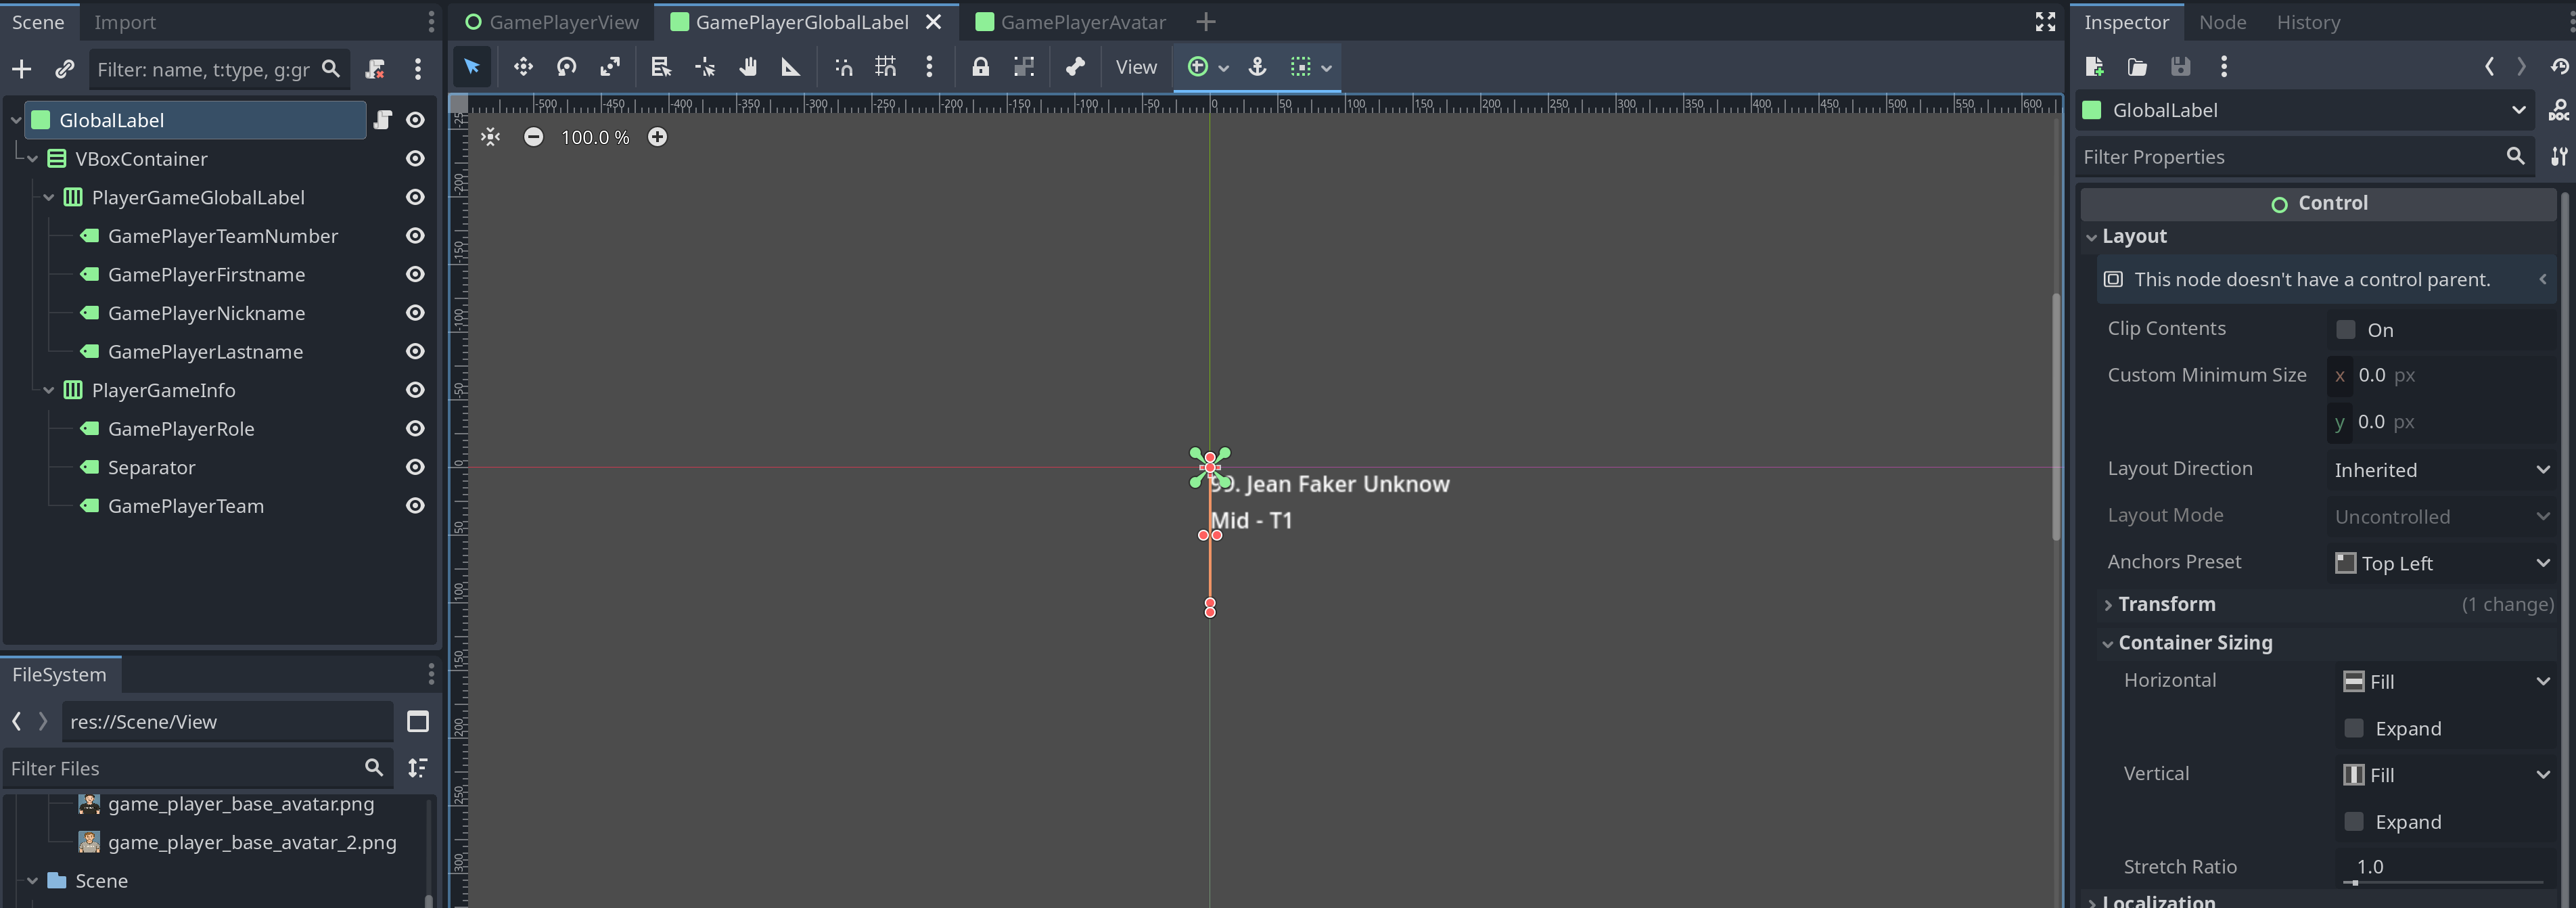Lock the selected node
This screenshot has width=2576, height=908.
[980, 67]
